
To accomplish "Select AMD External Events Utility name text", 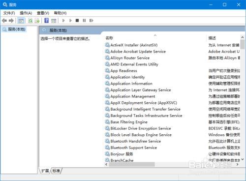I will pyautogui.click(x=134, y=64).
